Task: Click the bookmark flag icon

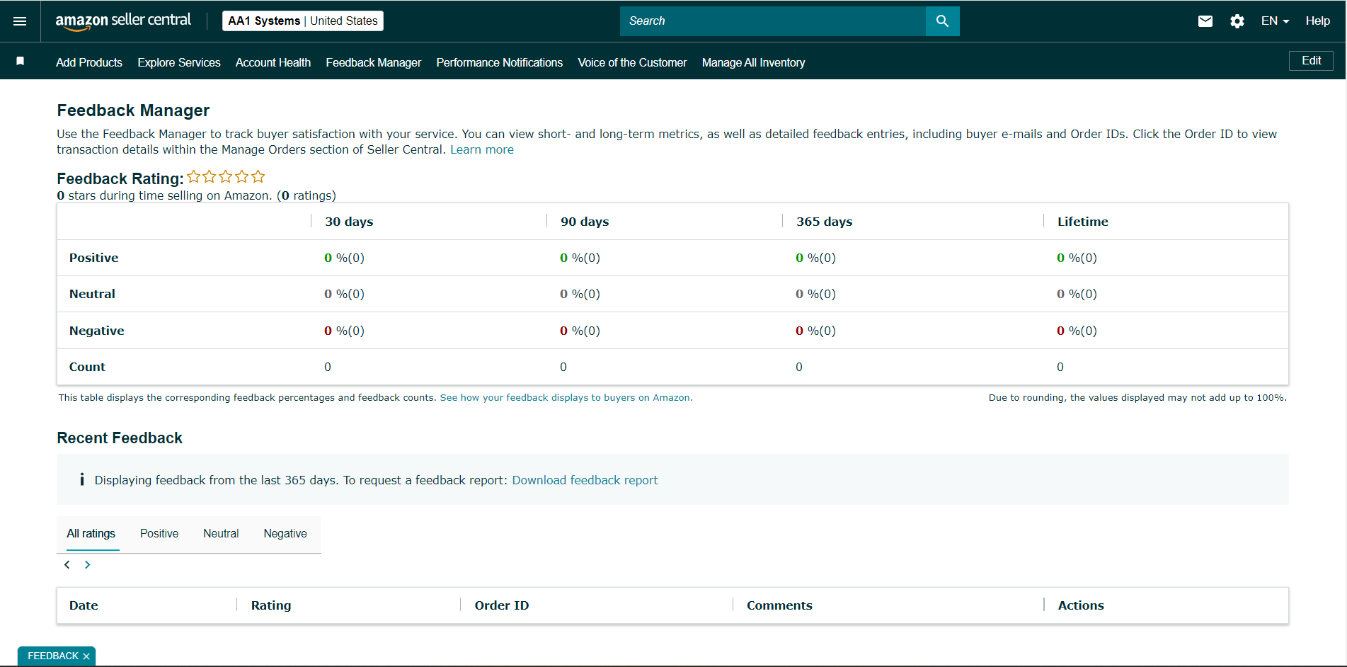Action: tap(21, 62)
